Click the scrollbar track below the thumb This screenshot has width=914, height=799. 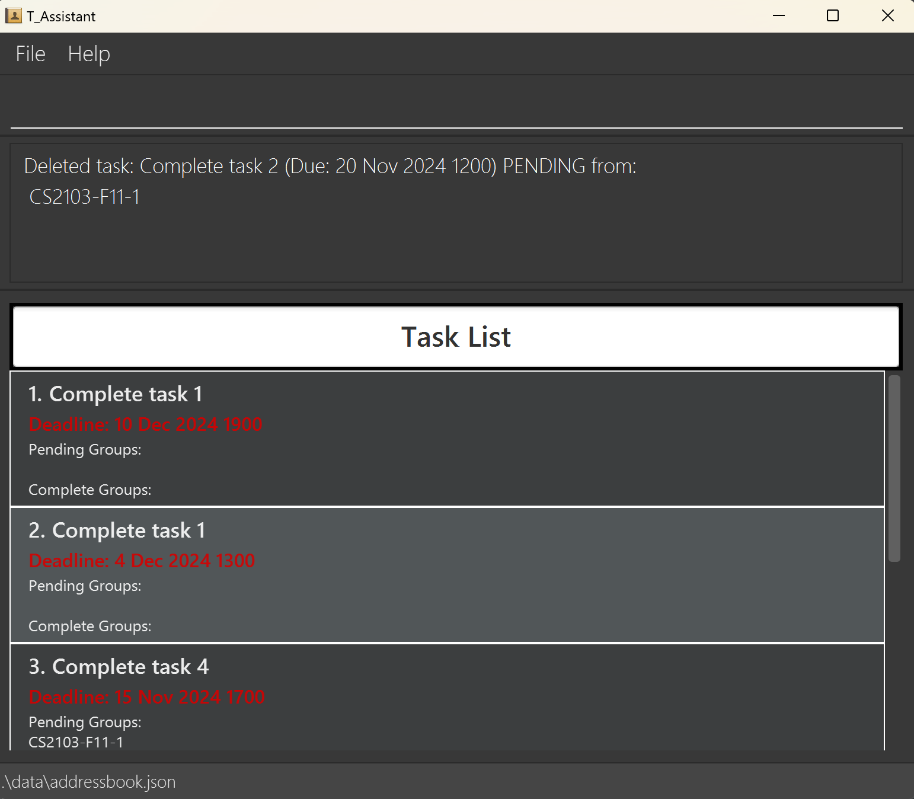(894, 652)
